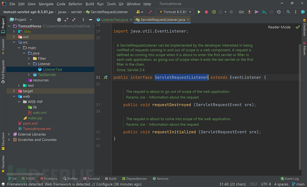Toggle the Project tool window sidebar button

pyautogui.click(x=3, y=25)
